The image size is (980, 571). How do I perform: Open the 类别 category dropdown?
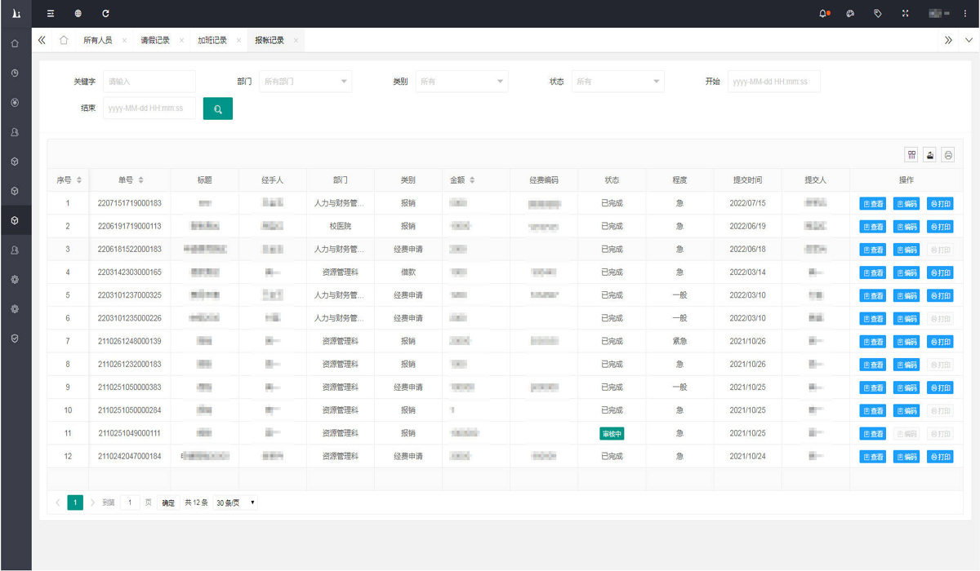pyautogui.click(x=461, y=82)
